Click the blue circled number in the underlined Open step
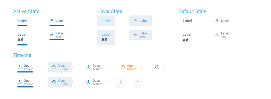This screenshot has width=271, height=99. [x=20, y=82]
